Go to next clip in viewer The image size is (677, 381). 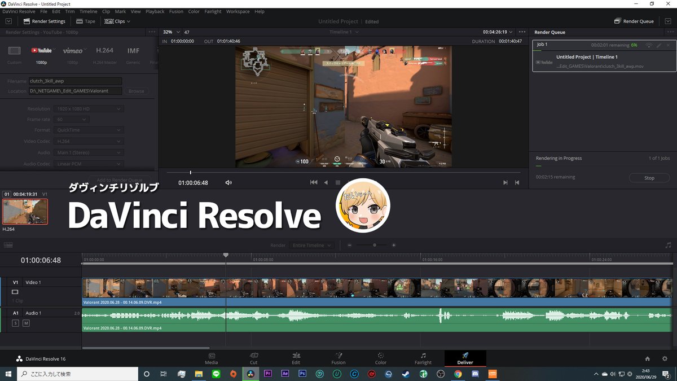[505, 182]
